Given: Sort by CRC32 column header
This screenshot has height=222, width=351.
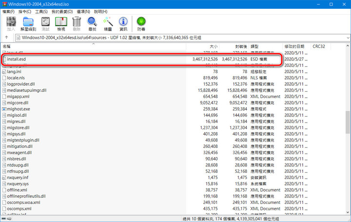Looking at the screenshot, I should 321,46.
